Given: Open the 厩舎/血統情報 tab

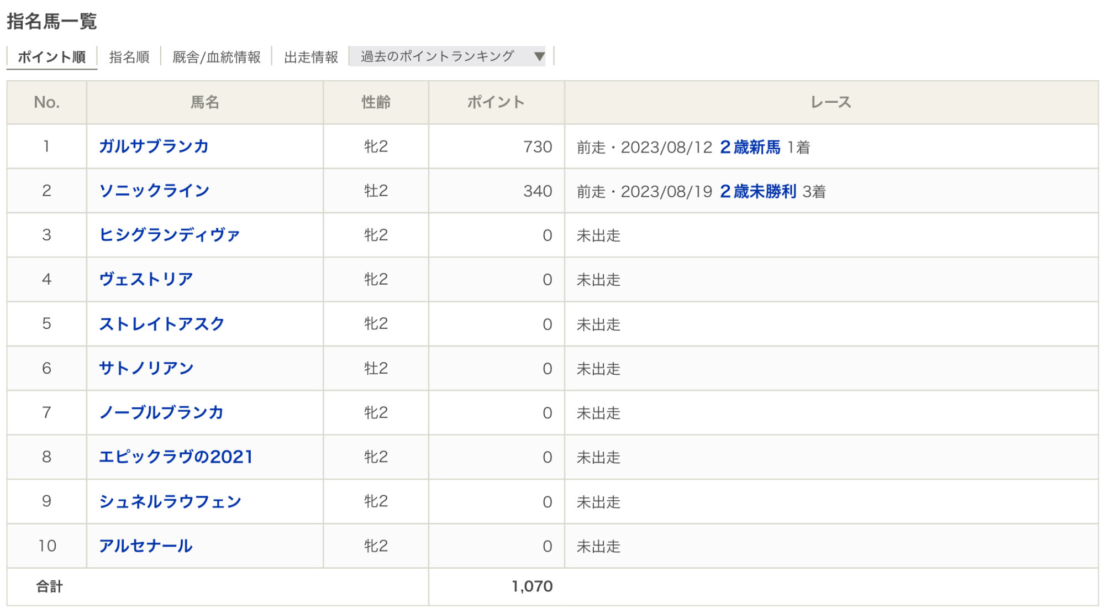Looking at the screenshot, I should [216, 57].
